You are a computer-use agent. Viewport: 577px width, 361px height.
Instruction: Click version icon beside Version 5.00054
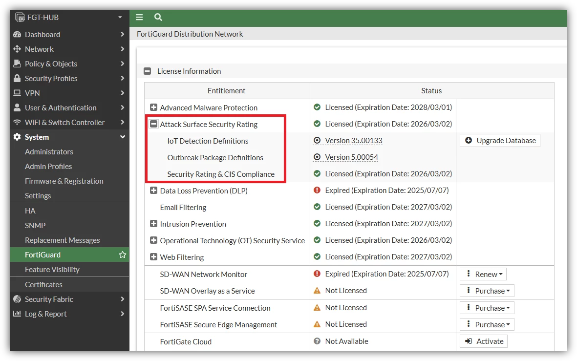pyautogui.click(x=317, y=157)
